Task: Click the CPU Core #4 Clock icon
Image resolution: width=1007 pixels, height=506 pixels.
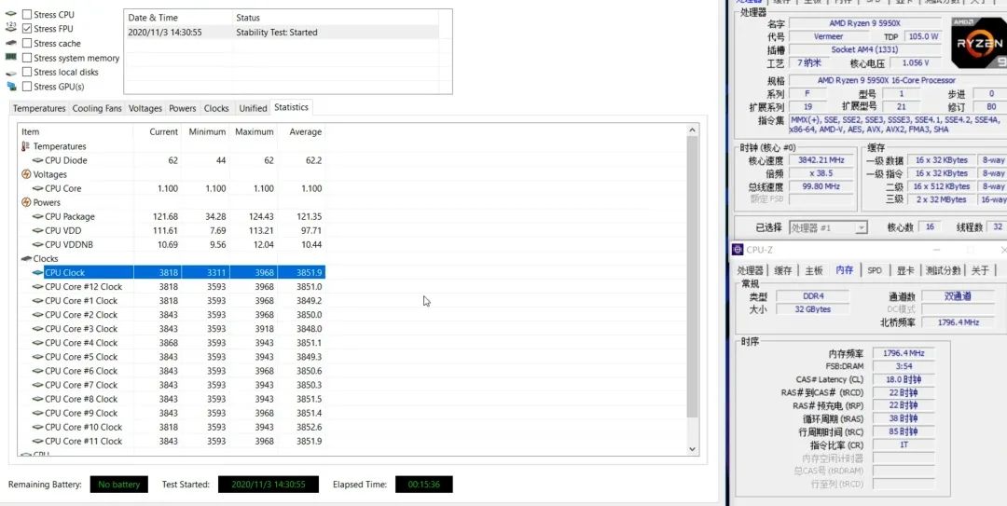Action: (38, 343)
